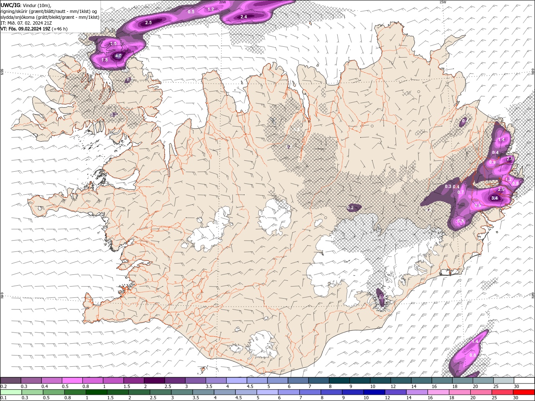535x401 pixels.
Task: Click the '0.2' value in central highlands
Action: pos(351,208)
